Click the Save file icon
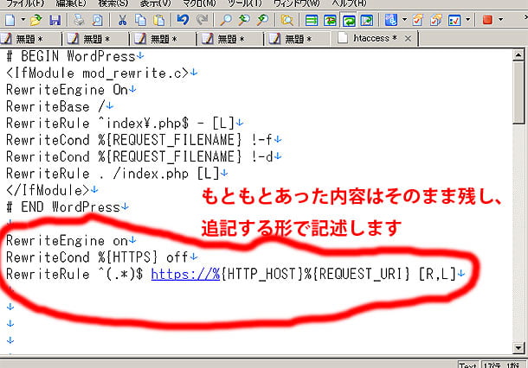528x368 pixels. (x=56, y=19)
